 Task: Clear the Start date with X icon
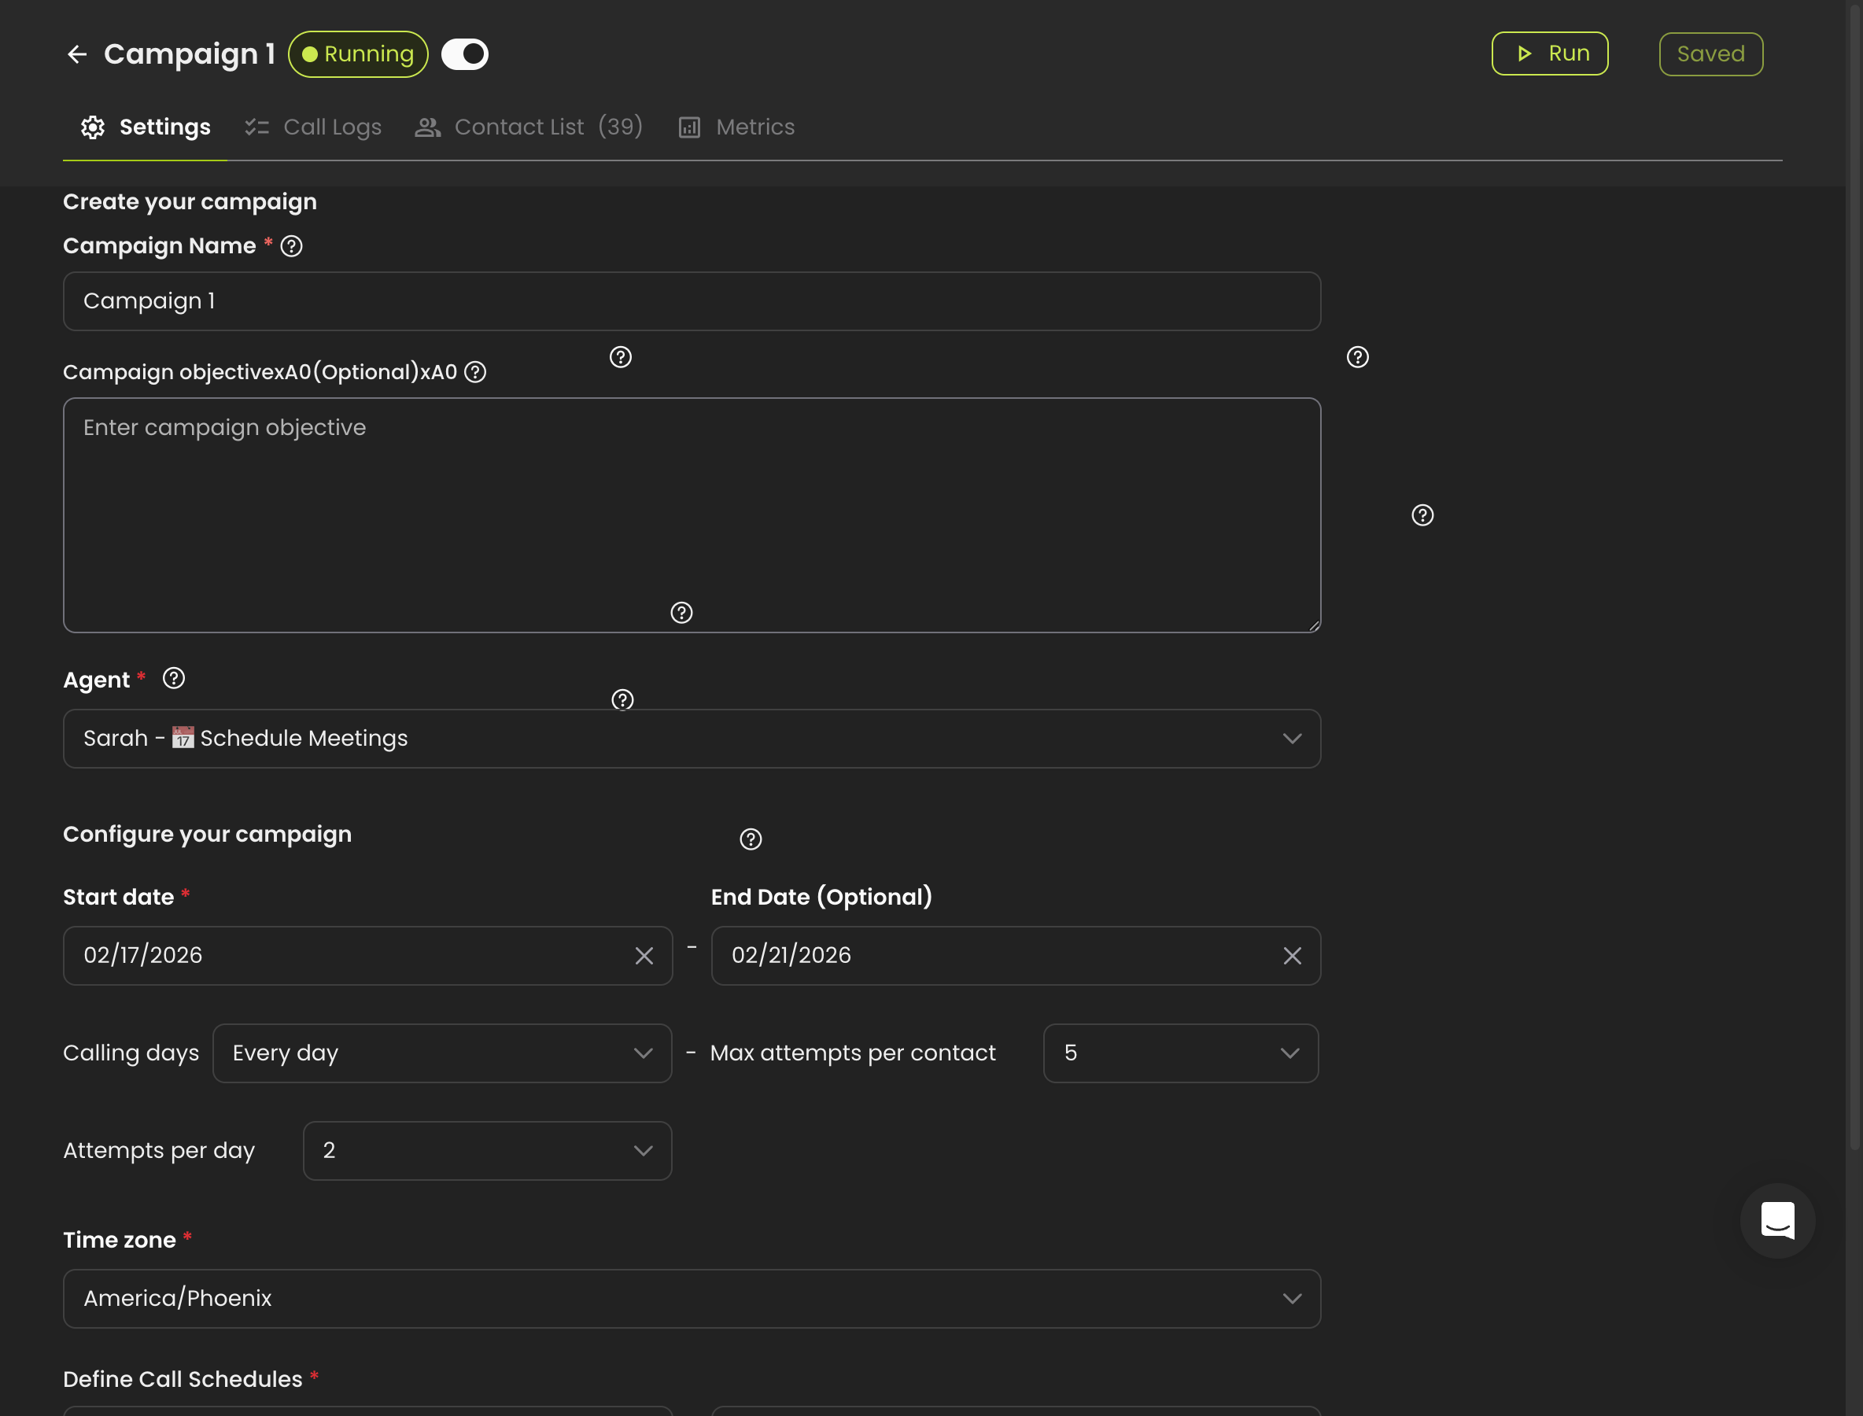click(x=644, y=956)
